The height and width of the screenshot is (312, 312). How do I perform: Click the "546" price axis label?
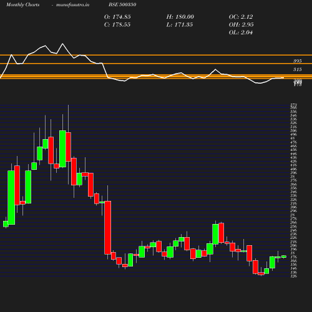click(293, 115)
